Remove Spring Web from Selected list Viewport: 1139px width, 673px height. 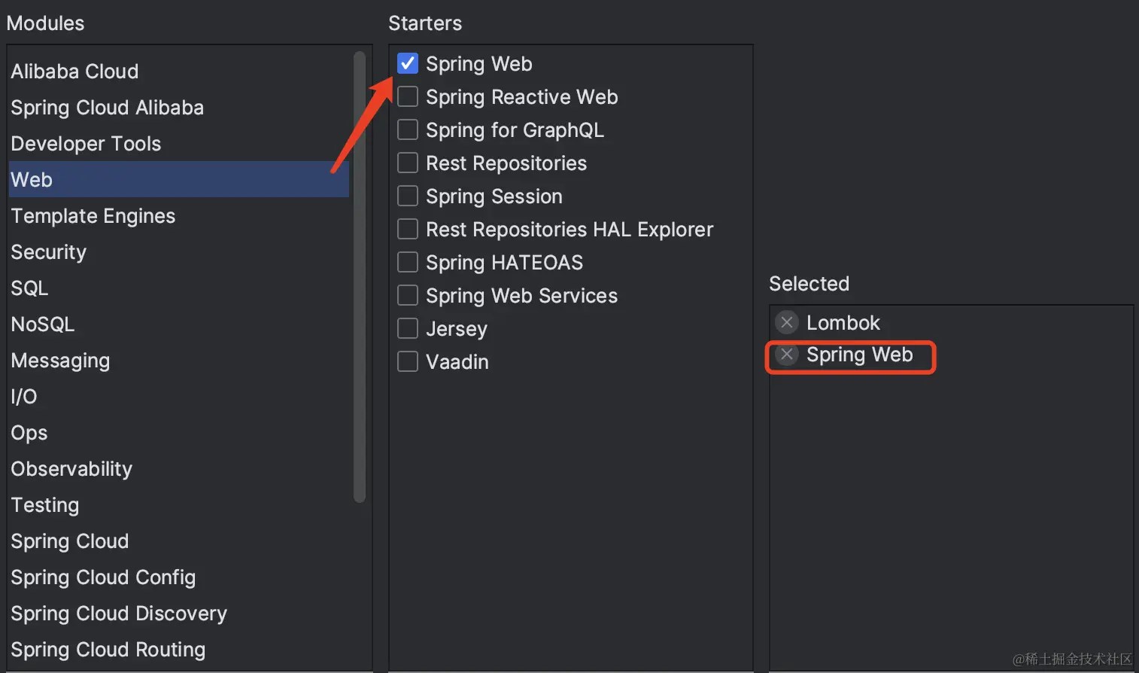(x=787, y=355)
